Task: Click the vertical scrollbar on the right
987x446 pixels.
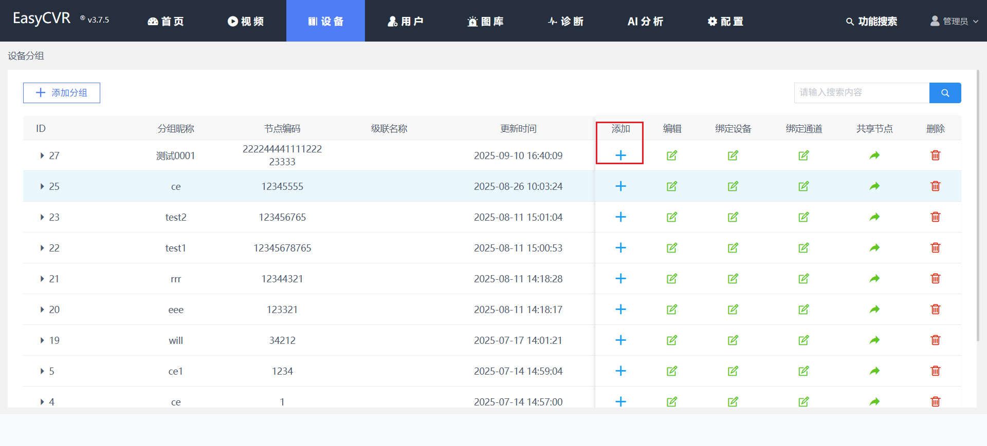Action: pos(978,205)
